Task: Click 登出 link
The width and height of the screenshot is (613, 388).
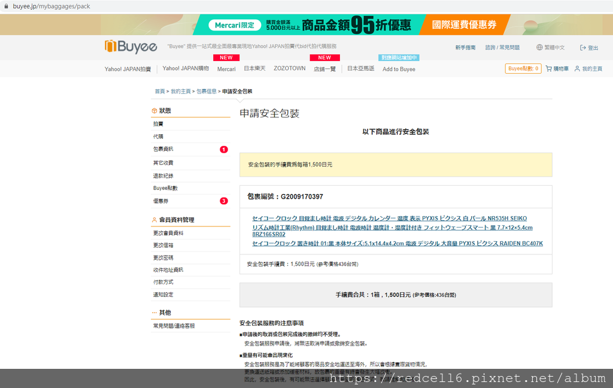Action: 593,48
